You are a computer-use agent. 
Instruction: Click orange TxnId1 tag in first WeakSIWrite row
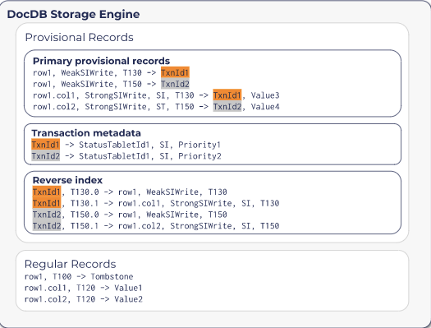(x=175, y=72)
